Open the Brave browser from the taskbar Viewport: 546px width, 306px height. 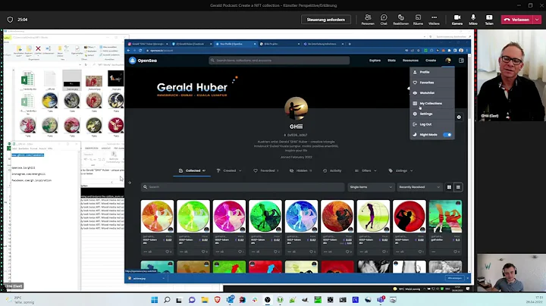click(x=218, y=300)
